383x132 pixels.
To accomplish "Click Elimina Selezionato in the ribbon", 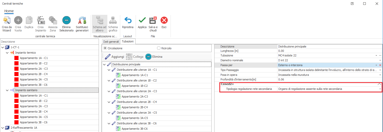I will (x=66, y=20).
